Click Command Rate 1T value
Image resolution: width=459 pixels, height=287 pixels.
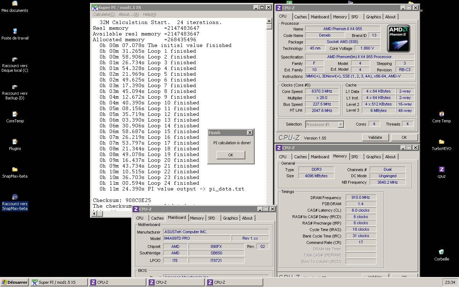click(360, 243)
